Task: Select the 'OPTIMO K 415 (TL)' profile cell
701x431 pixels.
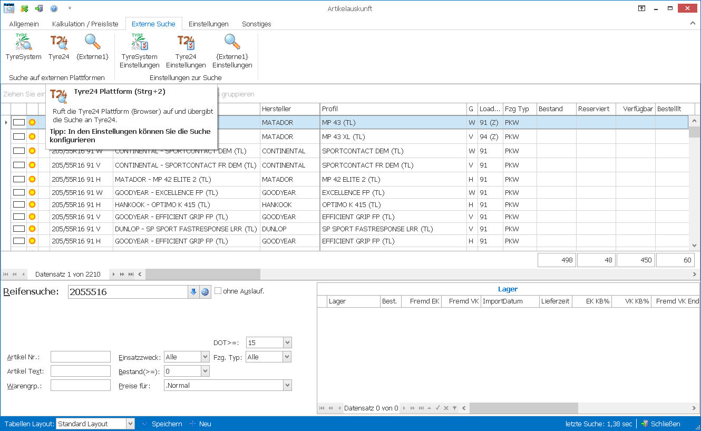Action: (x=393, y=204)
